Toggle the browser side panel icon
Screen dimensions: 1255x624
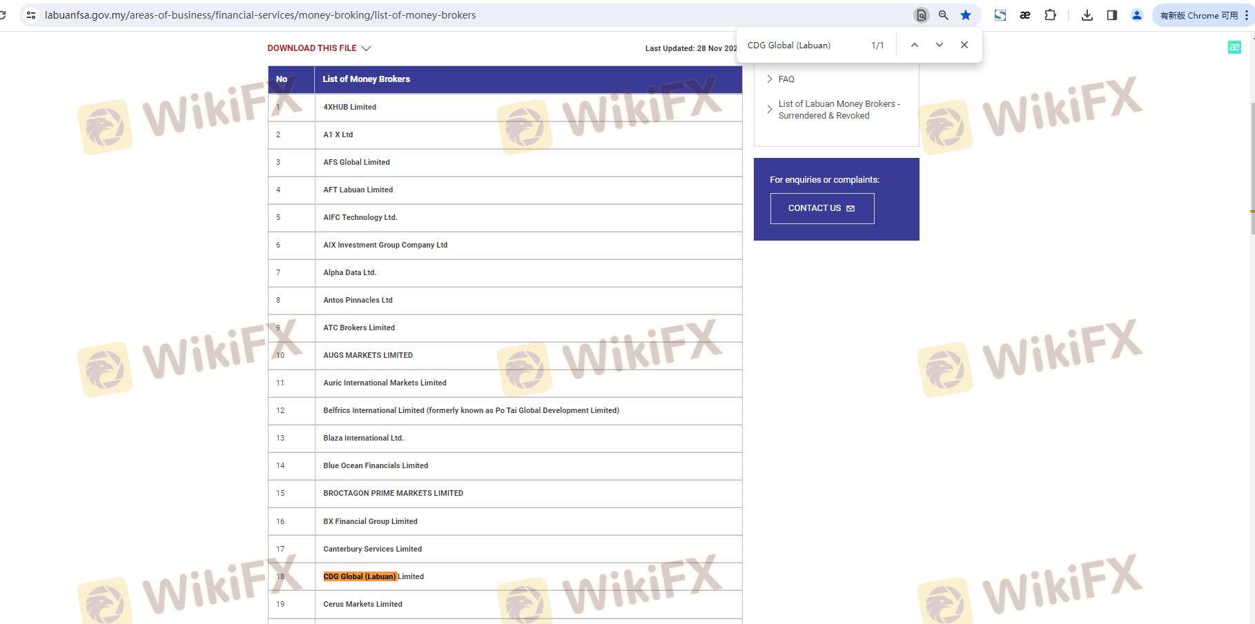point(1111,15)
